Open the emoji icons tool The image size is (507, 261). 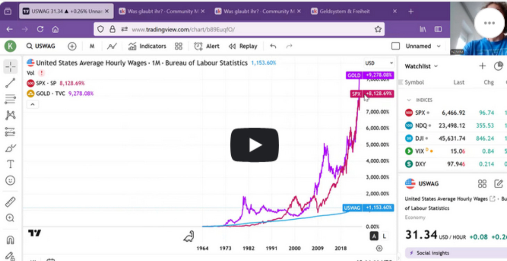coord(10,180)
